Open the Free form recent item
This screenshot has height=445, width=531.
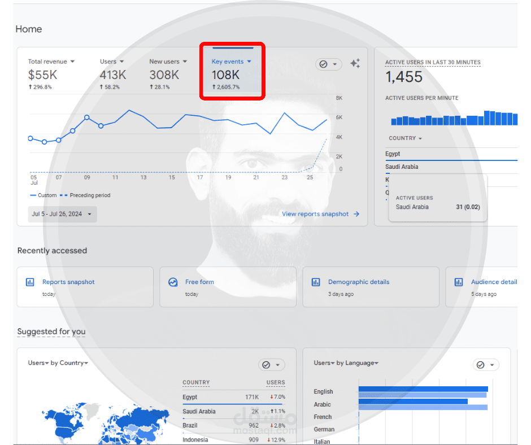click(228, 287)
